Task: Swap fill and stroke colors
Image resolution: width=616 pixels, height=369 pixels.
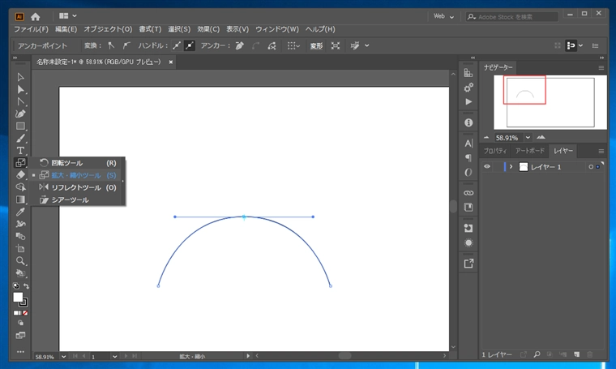Action: point(26,286)
